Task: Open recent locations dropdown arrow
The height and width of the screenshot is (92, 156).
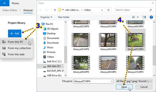Action: 51,10
